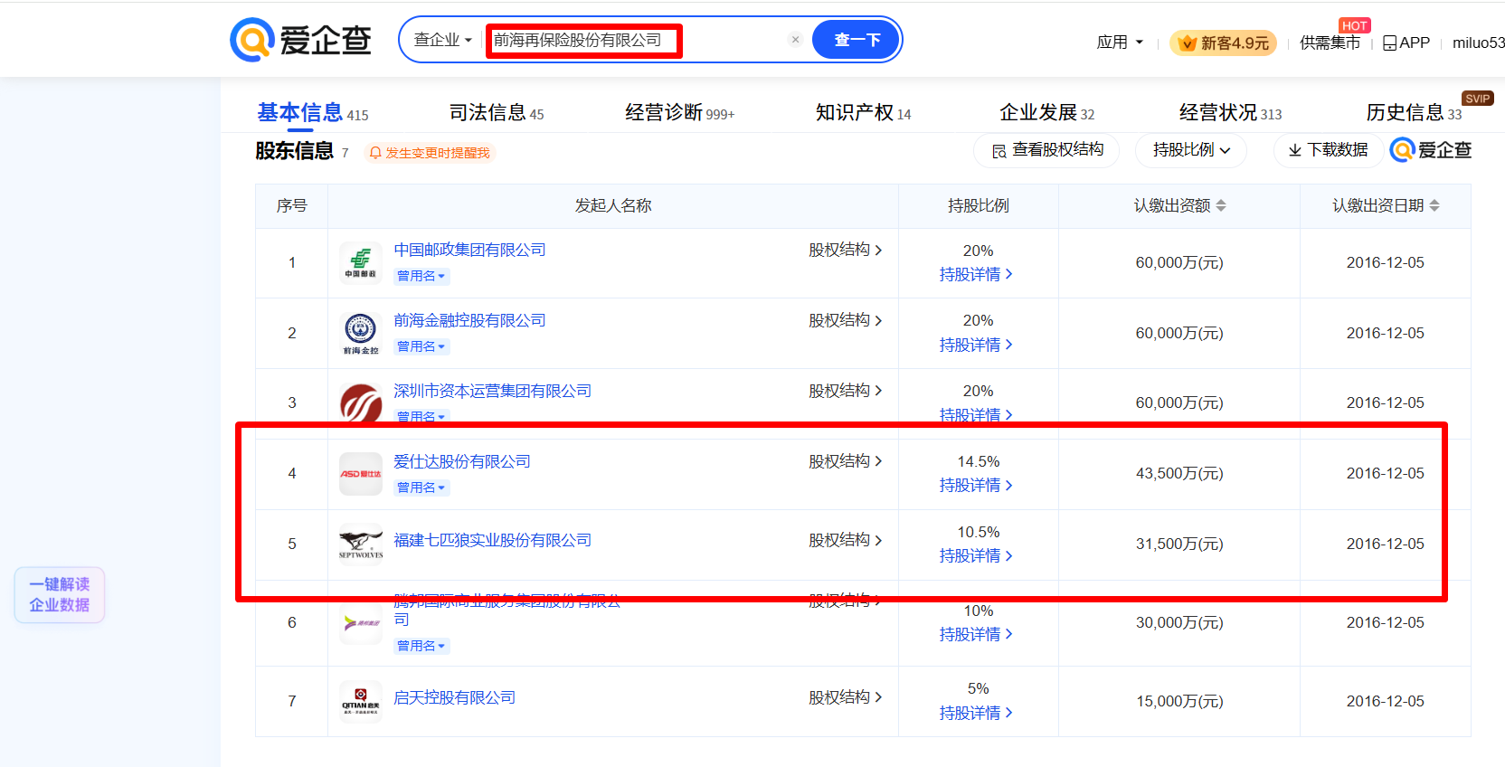The image size is (1505, 767).
Task: Switch to the 经营诊断 tab
Action: 679,113
